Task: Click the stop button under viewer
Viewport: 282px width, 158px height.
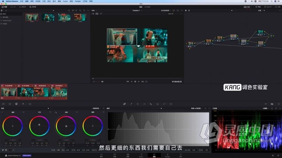Action: [135, 82]
